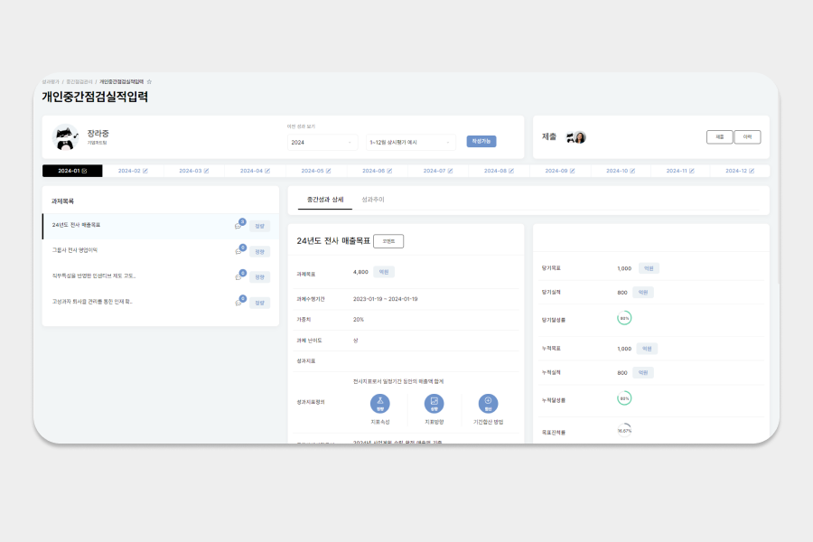
Task: Open the 2024 year dropdown
Action: tap(323, 142)
